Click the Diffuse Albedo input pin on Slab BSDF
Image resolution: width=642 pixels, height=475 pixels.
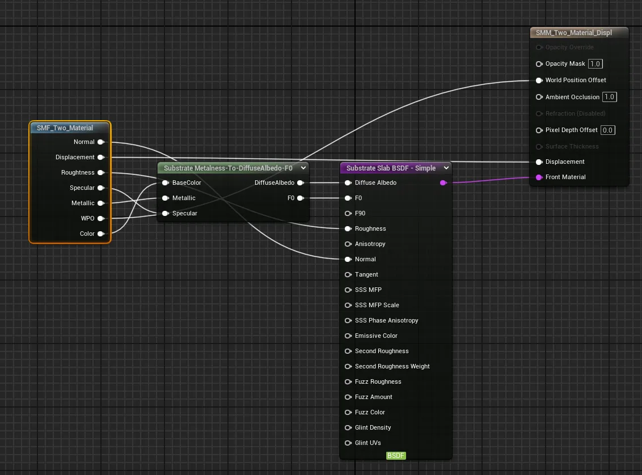(x=348, y=183)
